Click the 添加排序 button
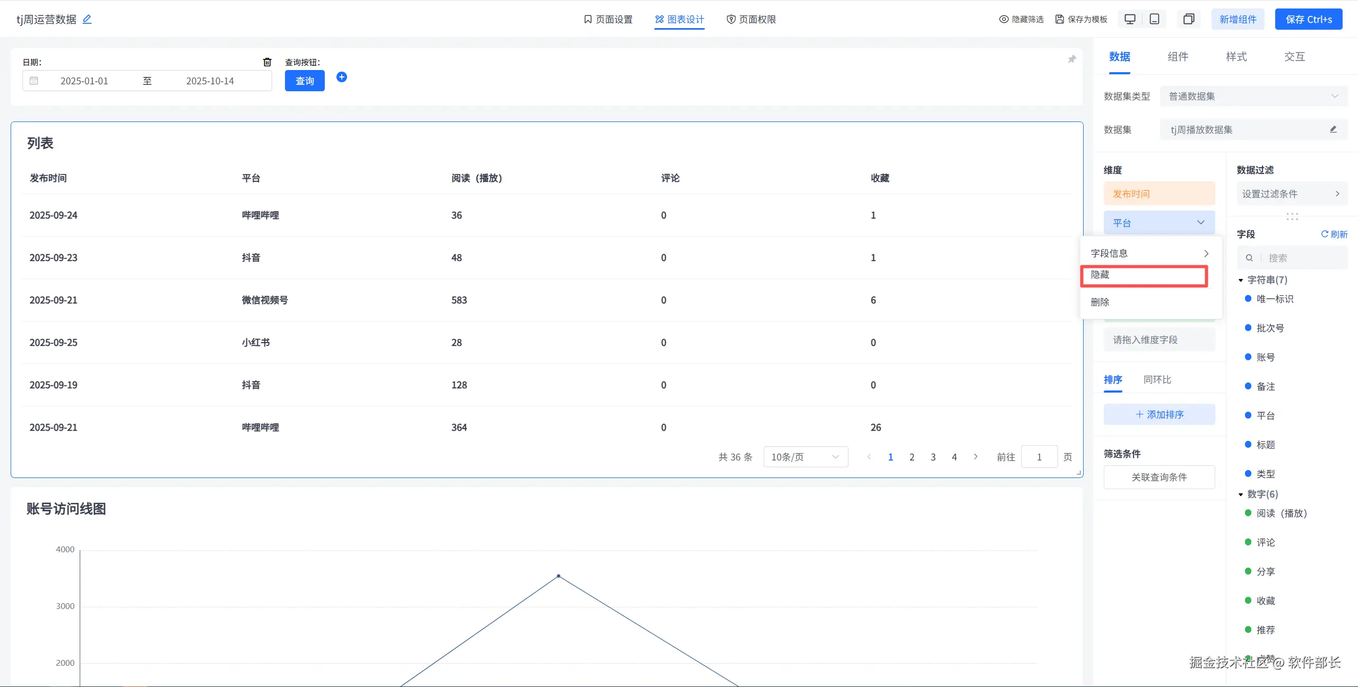 1159,414
